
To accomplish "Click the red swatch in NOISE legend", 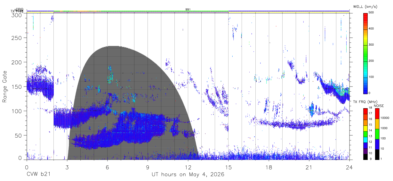I will (377, 114).
